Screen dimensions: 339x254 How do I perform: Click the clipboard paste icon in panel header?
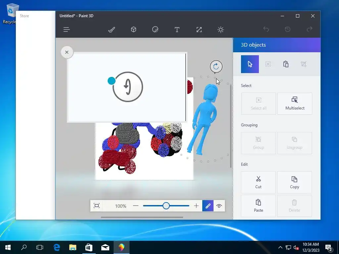pyautogui.click(x=286, y=64)
